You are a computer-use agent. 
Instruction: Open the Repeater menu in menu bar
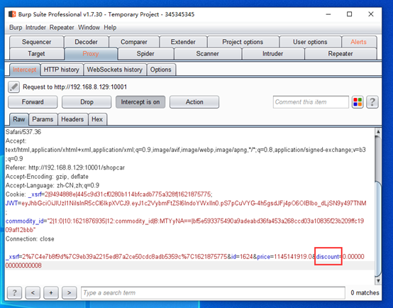pyautogui.click(x=62, y=28)
